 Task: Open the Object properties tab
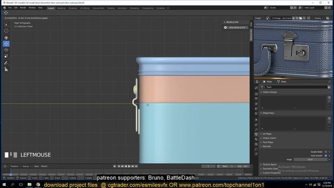[x=256, y=120]
